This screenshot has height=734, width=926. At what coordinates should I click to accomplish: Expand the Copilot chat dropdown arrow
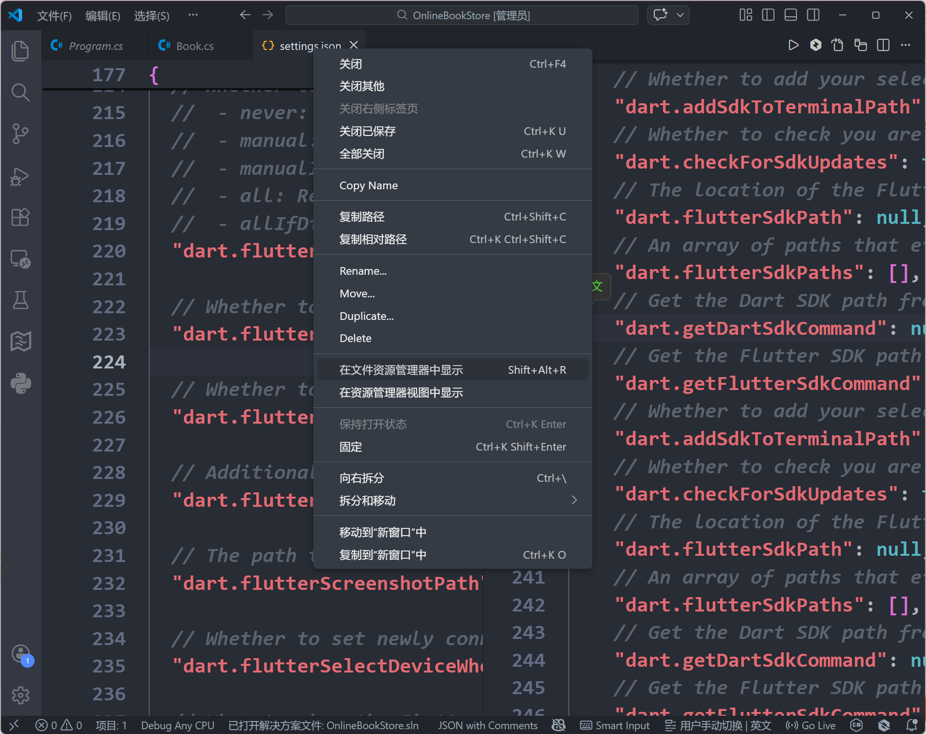680,15
